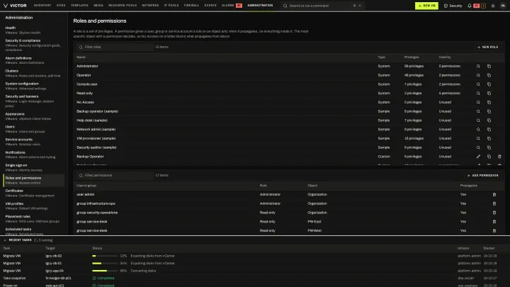Image resolution: width=510 pixels, height=287 pixels.
Task: Edit the Backup Operator custom role
Action: point(478,157)
